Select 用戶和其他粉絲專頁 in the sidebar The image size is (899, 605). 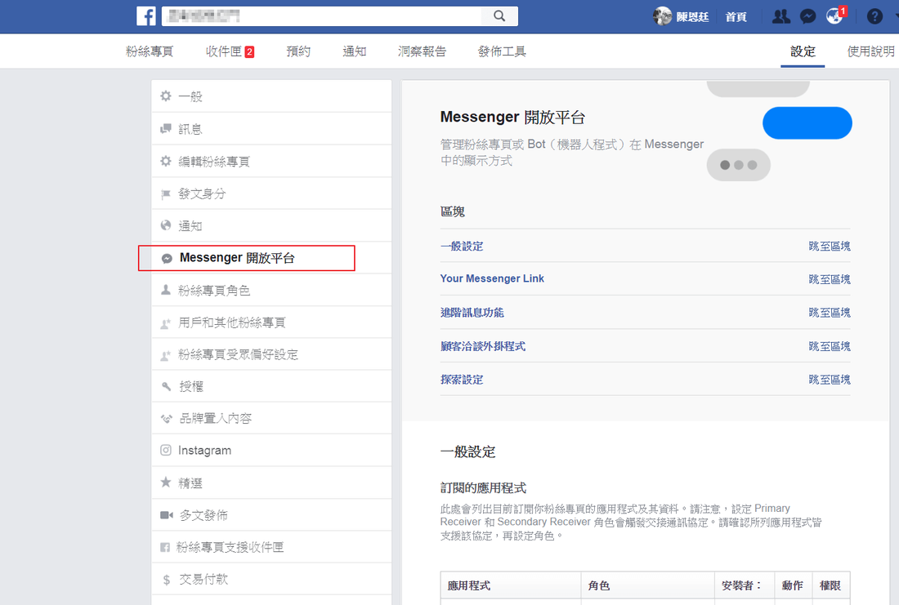(272, 323)
